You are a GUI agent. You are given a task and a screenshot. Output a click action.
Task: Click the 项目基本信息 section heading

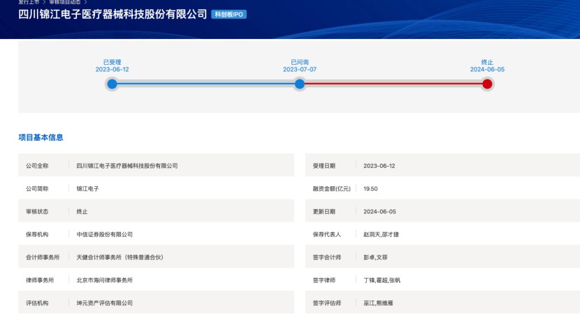coord(41,137)
